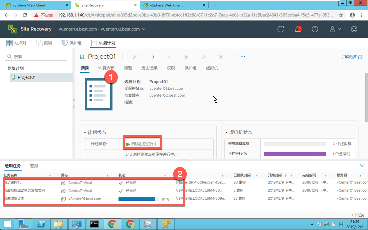Click the Windows Start button

7,224
